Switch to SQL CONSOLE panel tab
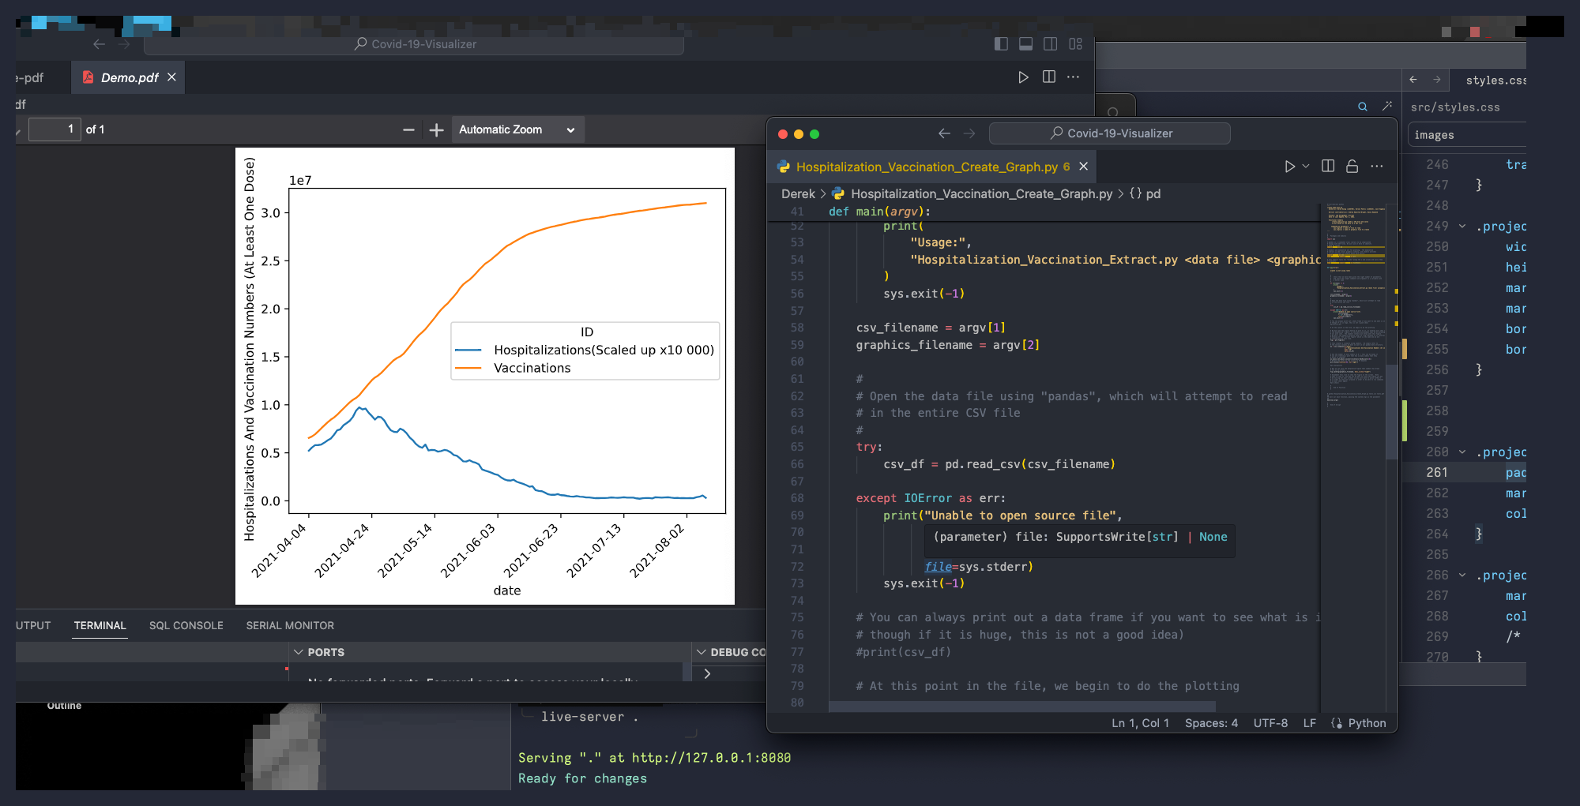 (186, 625)
